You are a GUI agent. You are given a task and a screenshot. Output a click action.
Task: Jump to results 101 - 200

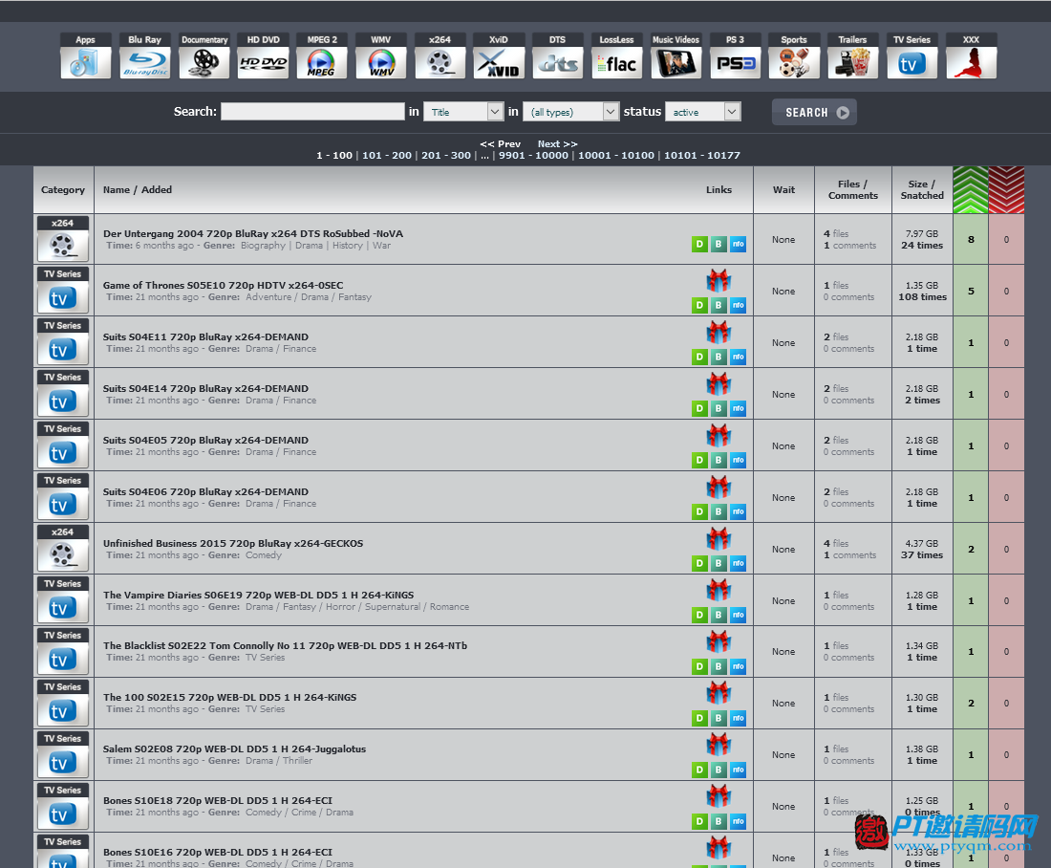pyautogui.click(x=387, y=156)
